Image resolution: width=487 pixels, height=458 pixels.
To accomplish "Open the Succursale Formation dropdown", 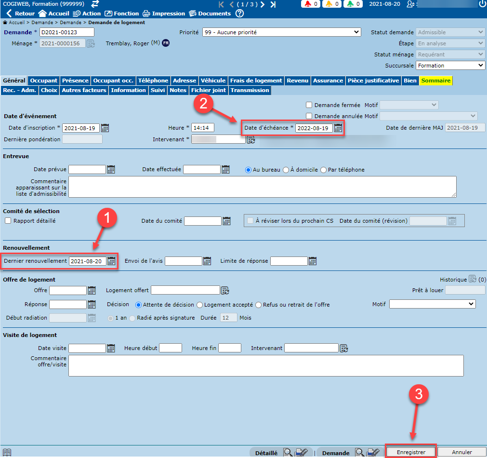I will (x=450, y=66).
